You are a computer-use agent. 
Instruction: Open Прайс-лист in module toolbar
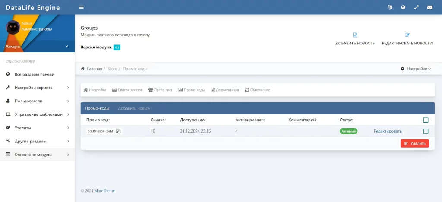click(x=160, y=90)
